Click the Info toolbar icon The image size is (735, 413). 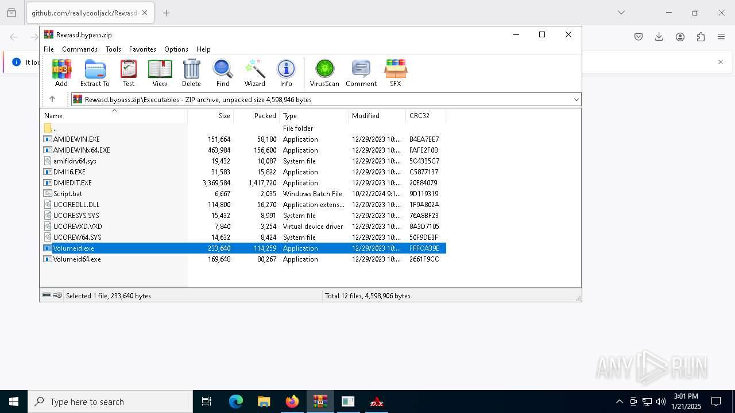tap(286, 72)
